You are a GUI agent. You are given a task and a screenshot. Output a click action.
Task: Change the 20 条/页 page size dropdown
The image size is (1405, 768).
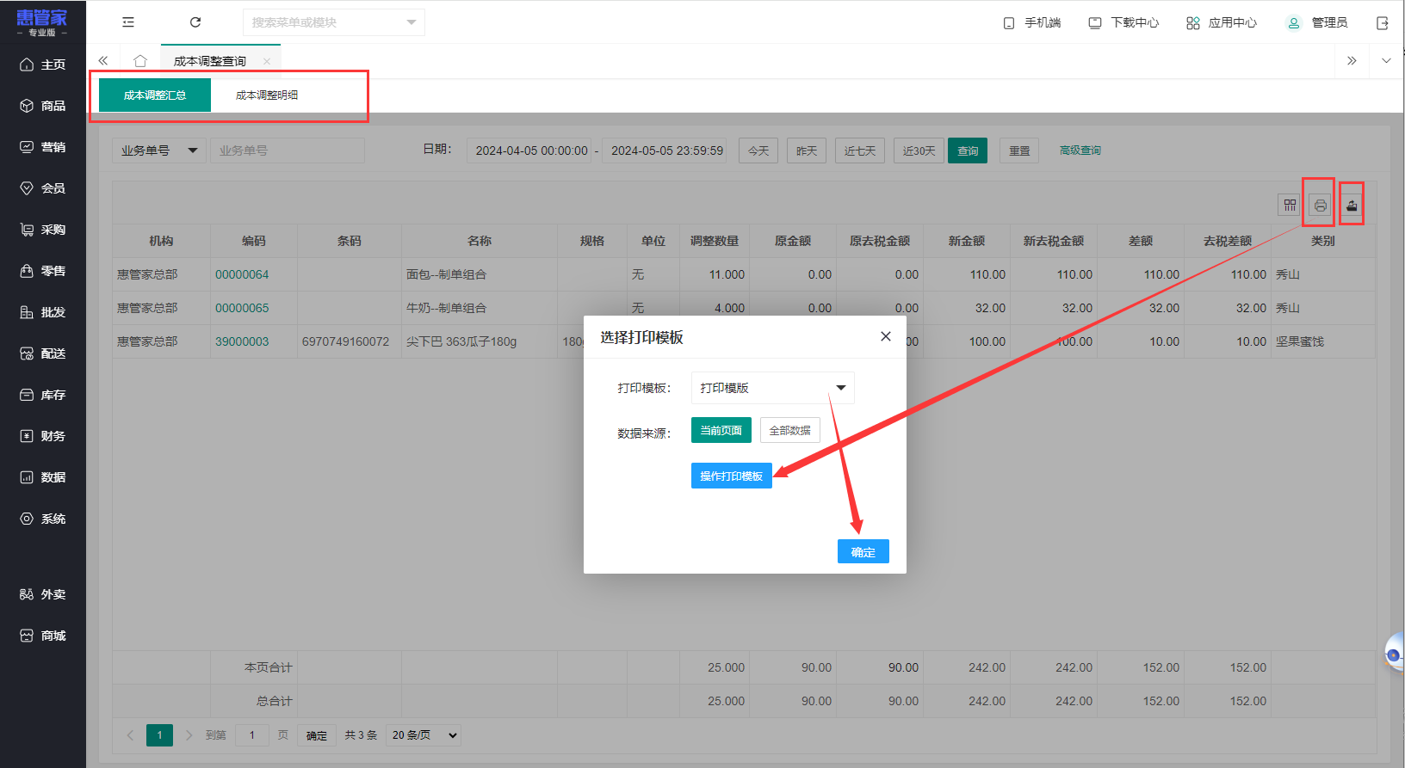click(424, 735)
